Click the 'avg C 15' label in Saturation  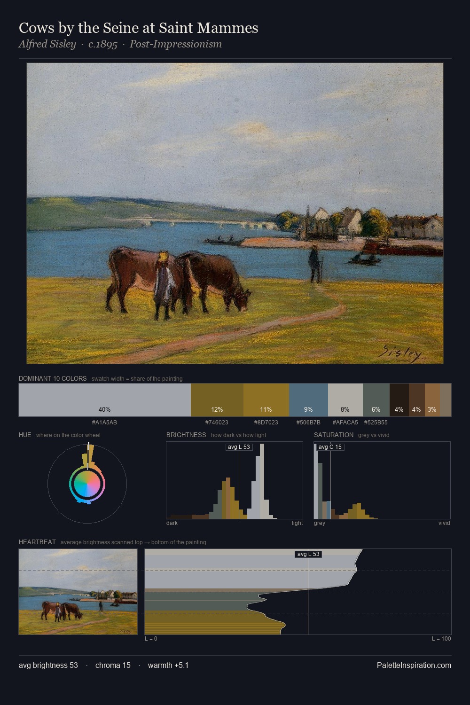coord(330,447)
